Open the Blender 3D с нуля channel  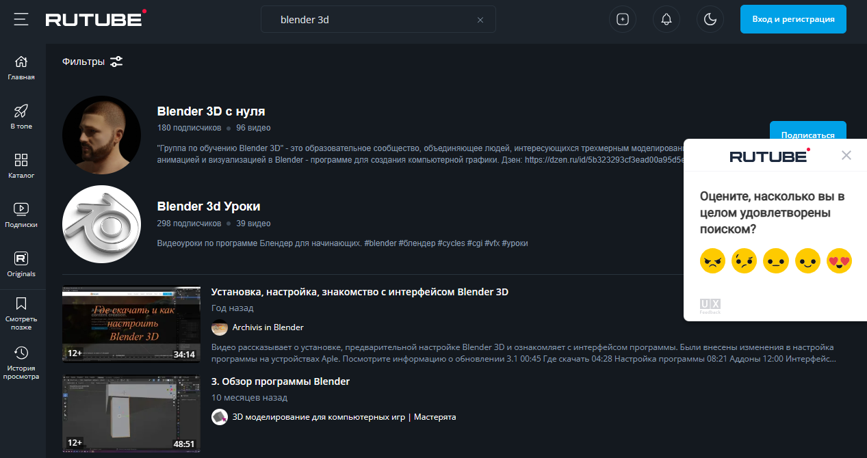click(x=211, y=111)
